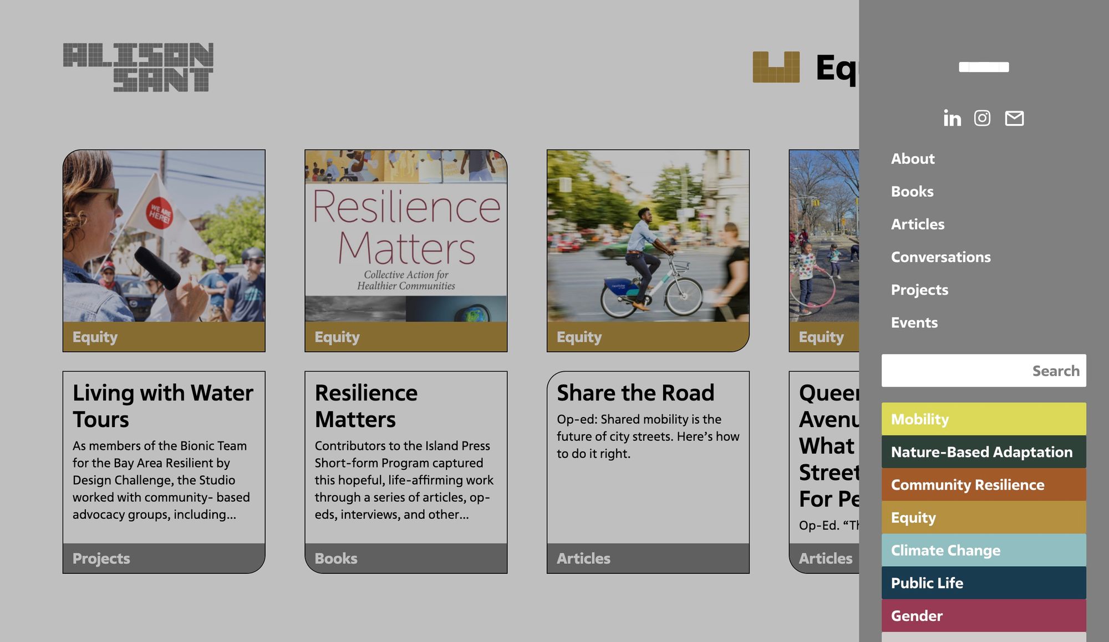The image size is (1109, 642).
Task: Go to the Books menu item
Action: tap(912, 192)
